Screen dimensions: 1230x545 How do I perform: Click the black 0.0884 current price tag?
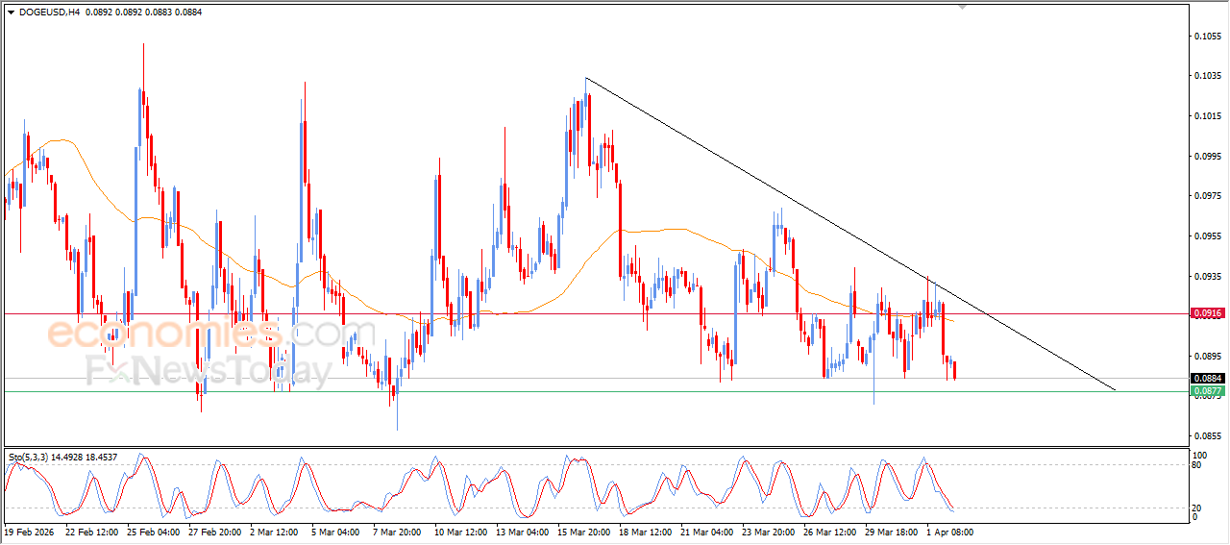[1207, 379]
